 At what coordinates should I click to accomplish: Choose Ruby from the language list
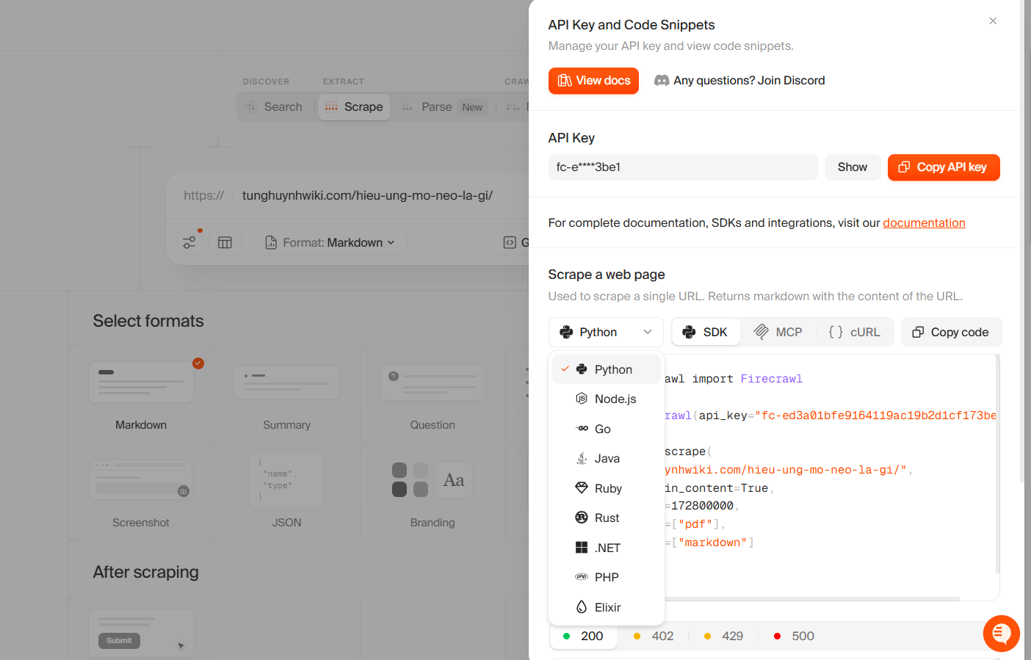pos(607,488)
